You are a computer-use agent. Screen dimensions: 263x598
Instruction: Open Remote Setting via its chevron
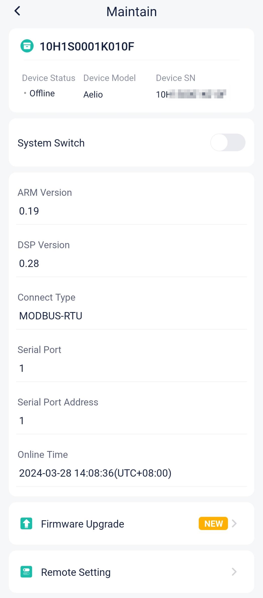point(234,572)
